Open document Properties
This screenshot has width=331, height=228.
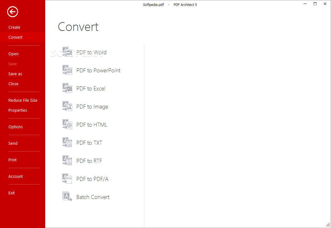pyautogui.click(x=18, y=110)
